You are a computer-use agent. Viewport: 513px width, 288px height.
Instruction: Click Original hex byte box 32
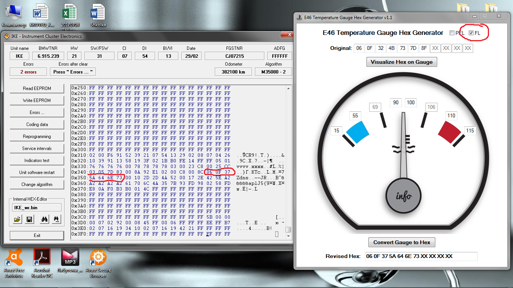click(381, 48)
